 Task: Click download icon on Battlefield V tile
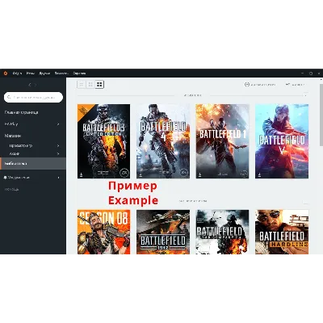(259, 174)
